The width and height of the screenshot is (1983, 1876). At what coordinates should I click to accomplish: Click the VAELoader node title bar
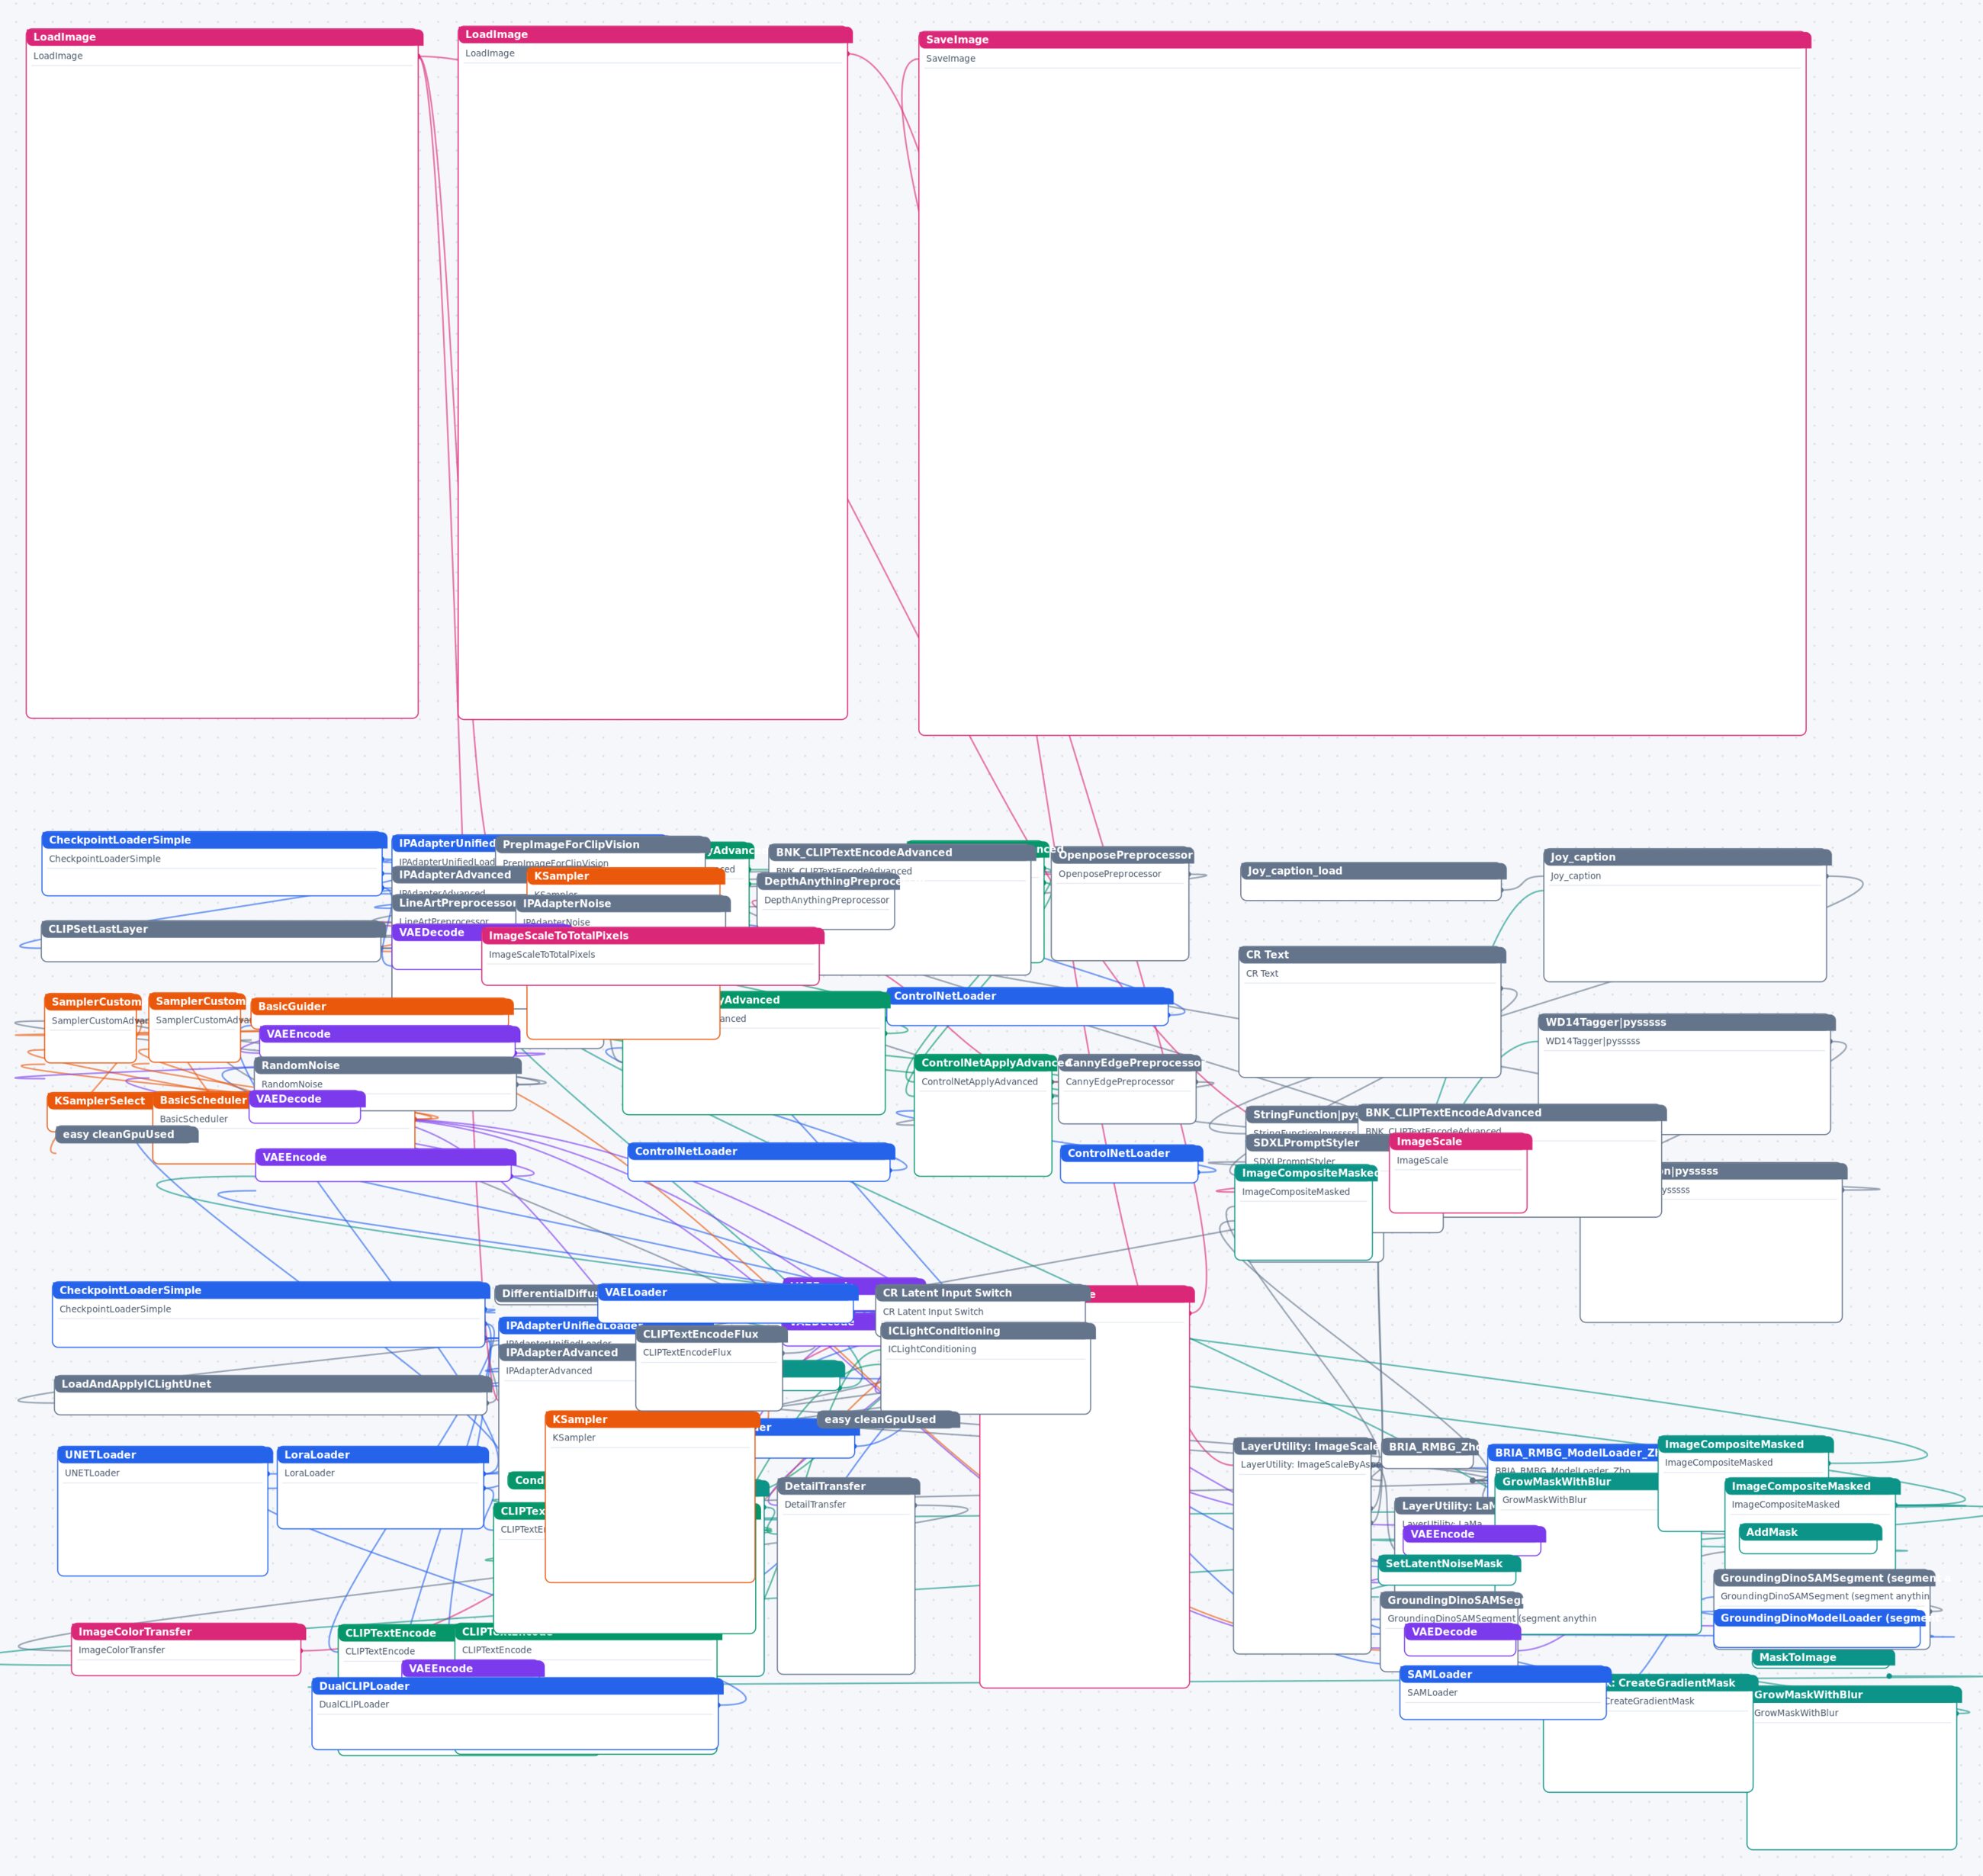click(x=728, y=1293)
